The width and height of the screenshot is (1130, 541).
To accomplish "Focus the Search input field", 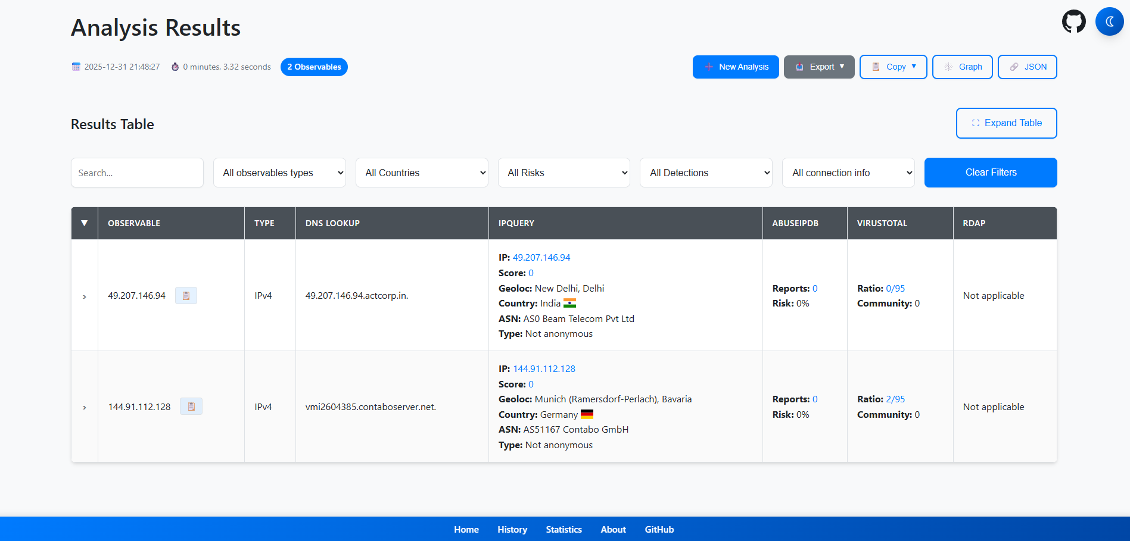I will 137,173.
